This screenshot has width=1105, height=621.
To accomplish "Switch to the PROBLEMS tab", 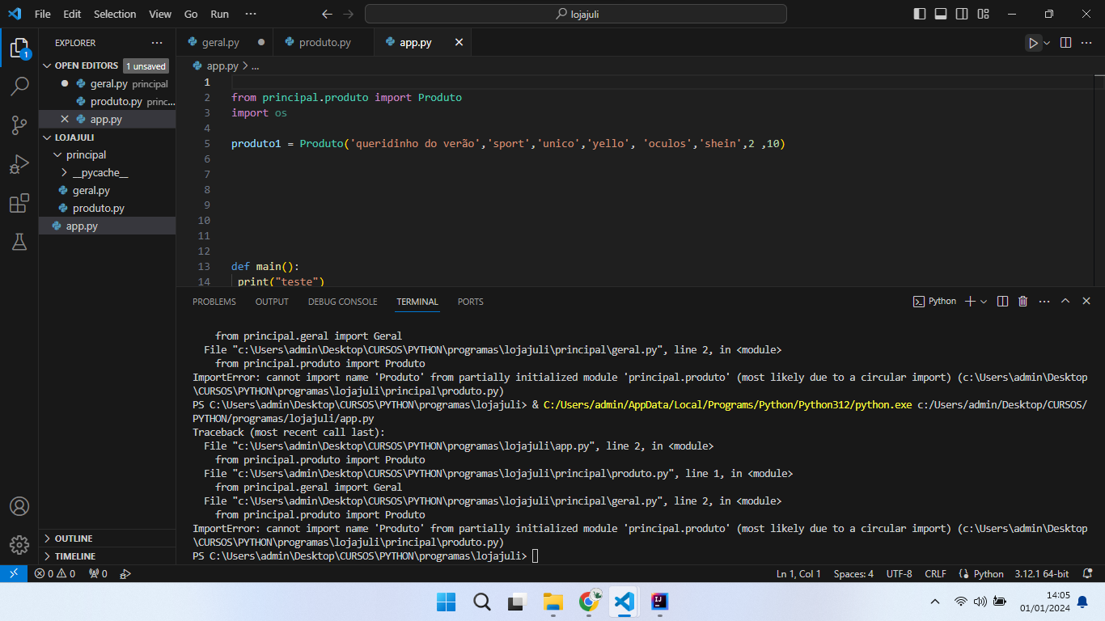I will [214, 302].
